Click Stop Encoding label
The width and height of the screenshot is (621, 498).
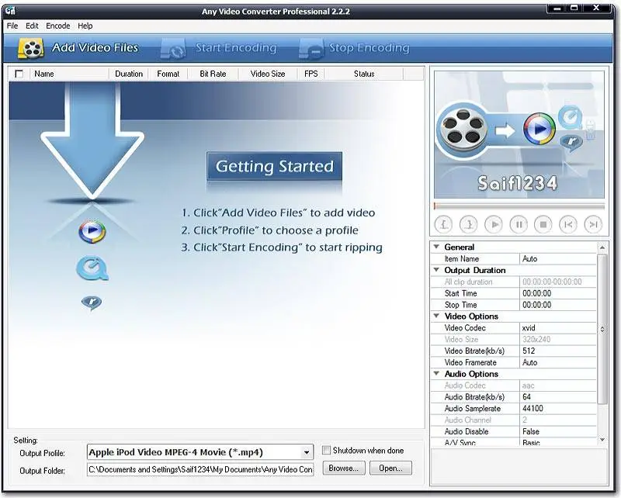click(x=369, y=48)
